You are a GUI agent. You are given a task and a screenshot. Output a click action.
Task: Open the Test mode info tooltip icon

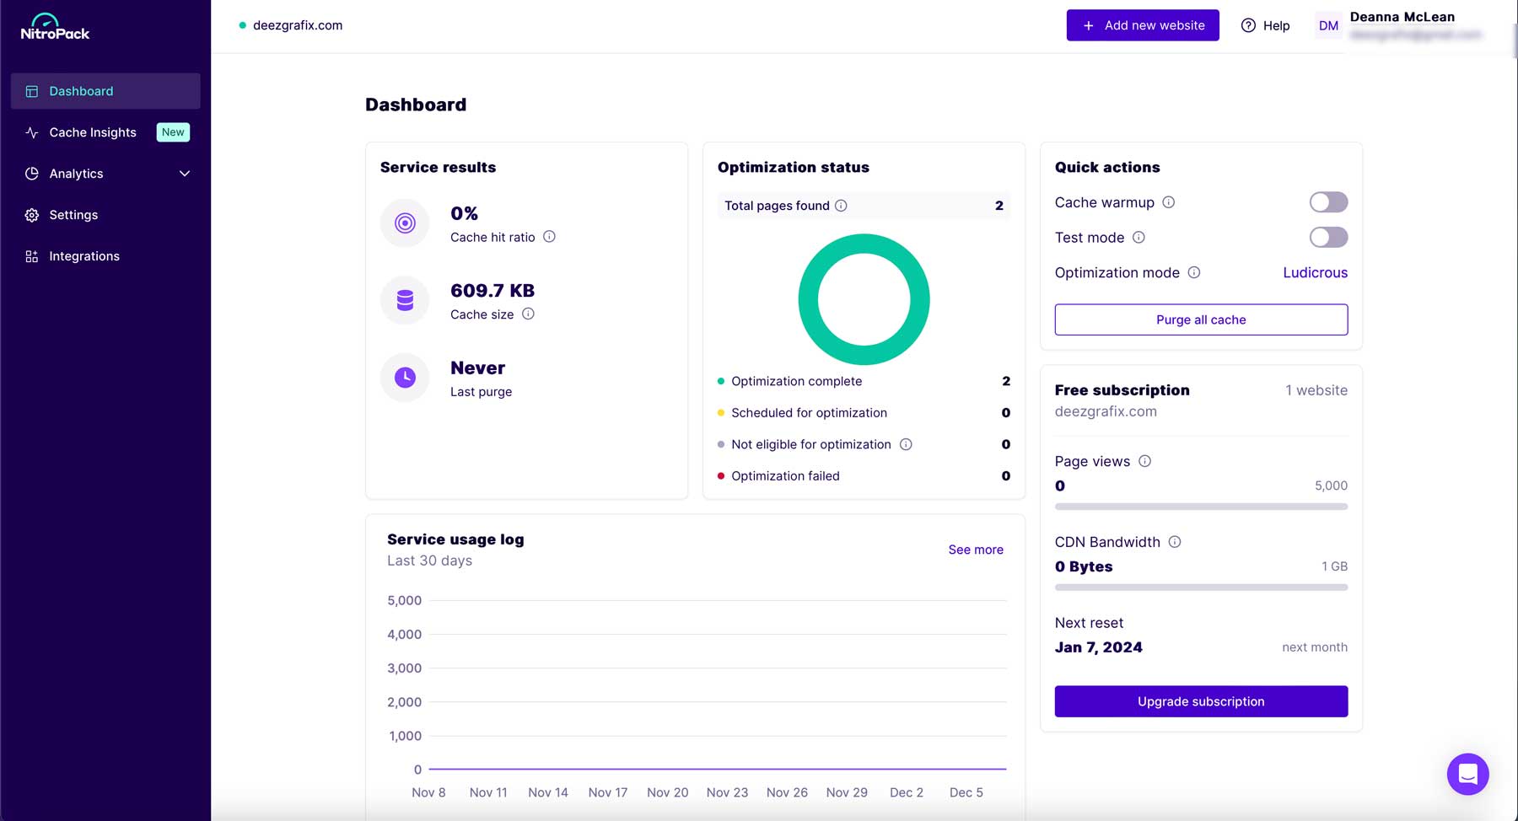[1138, 237]
